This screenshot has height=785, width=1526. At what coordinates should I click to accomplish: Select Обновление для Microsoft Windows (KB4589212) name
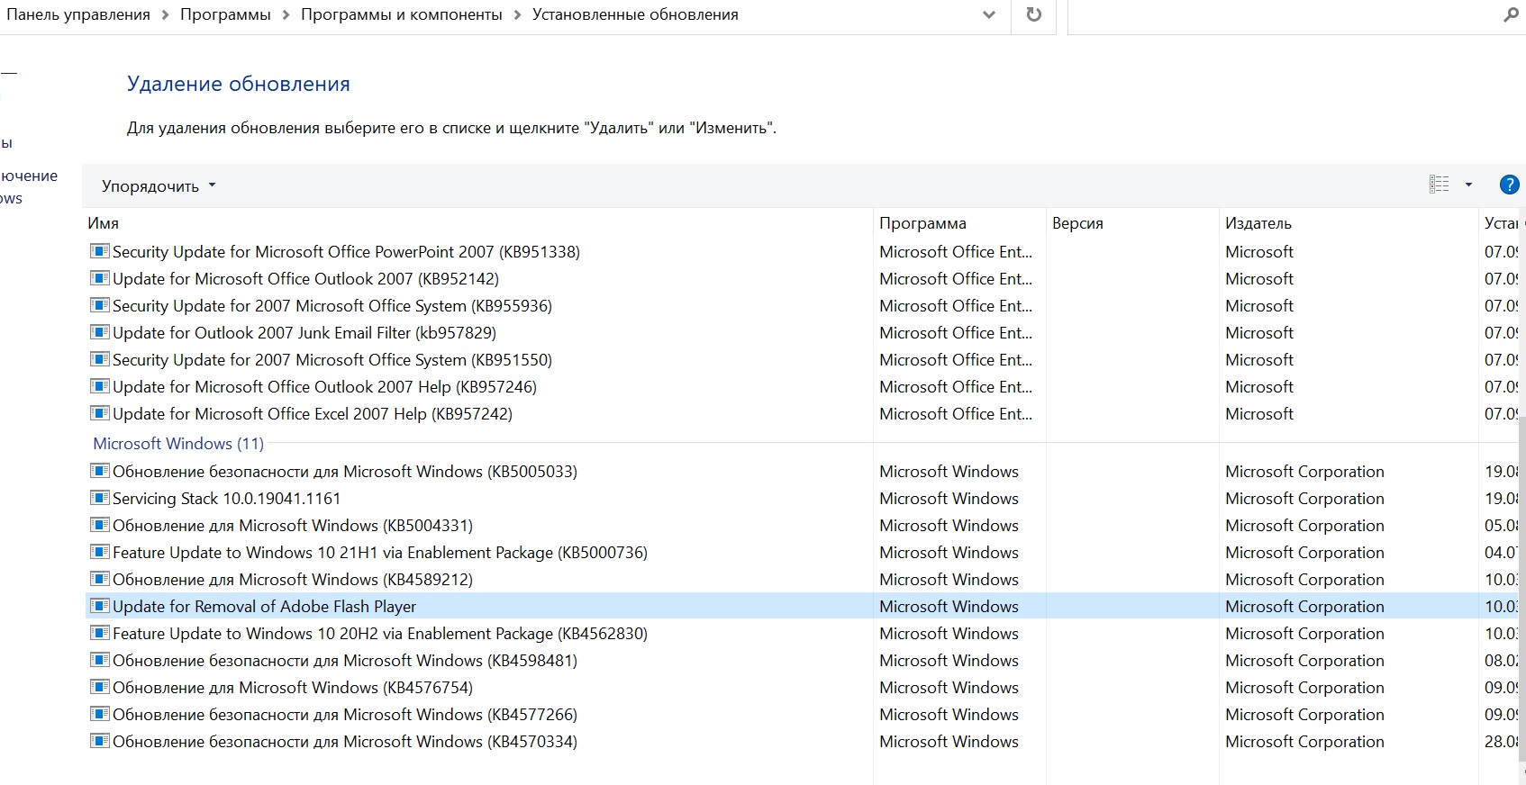coord(293,579)
